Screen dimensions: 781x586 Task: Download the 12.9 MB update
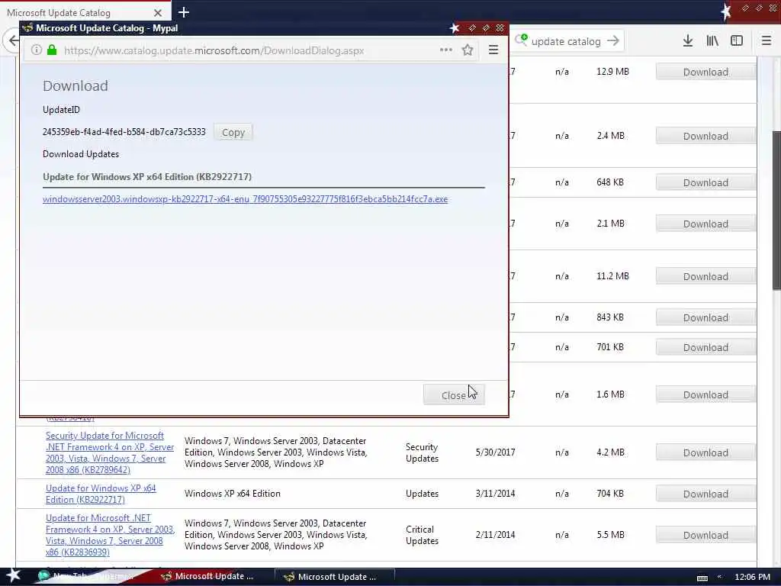[x=705, y=72]
